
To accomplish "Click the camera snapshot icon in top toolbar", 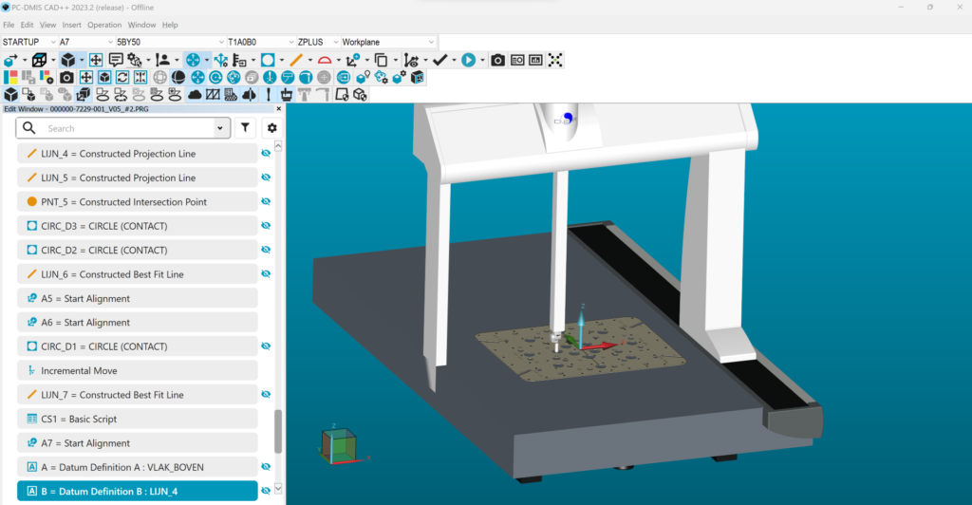I will click(x=498, y=60).
